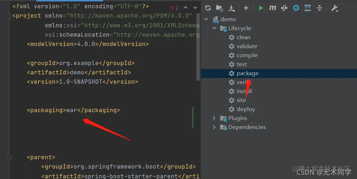Go to next highlighted error arrow
The image size is (357, 179).
pos(195,8)
